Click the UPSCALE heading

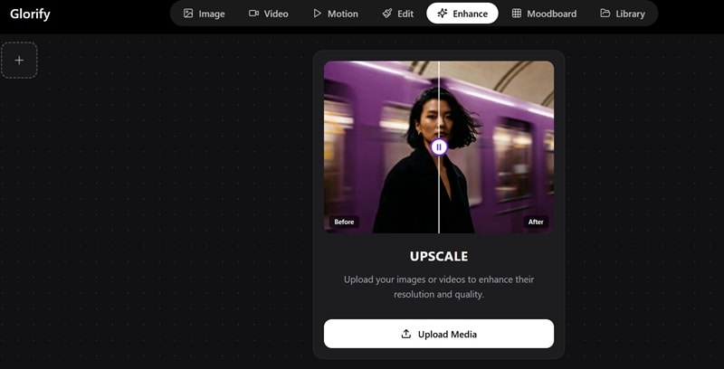439,257
